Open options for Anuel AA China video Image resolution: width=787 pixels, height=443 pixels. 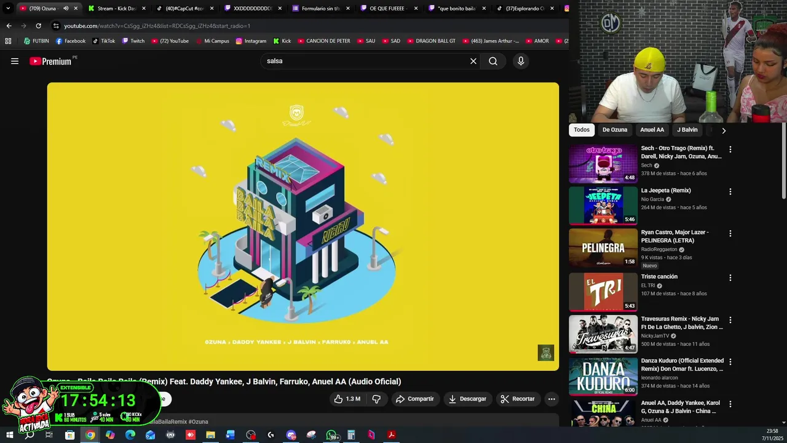click(x=730, y=404)
